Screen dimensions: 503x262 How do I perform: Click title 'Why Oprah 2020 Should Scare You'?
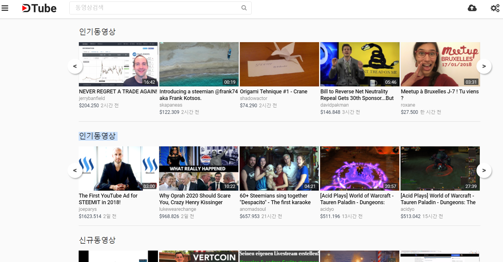pyautogui.click(x=195, y=199)
